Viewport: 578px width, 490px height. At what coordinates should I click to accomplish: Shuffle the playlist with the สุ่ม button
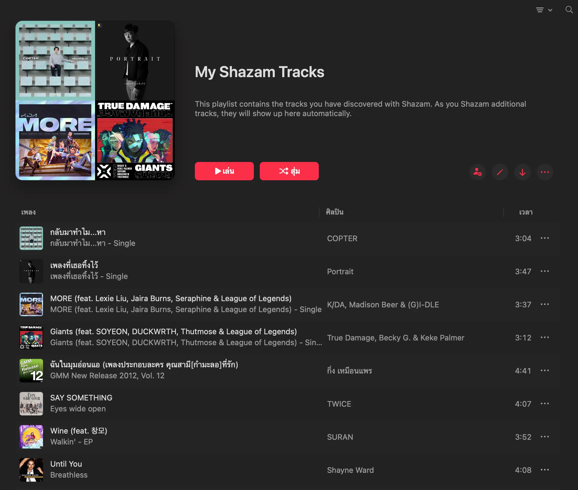[x=289, y=171]
